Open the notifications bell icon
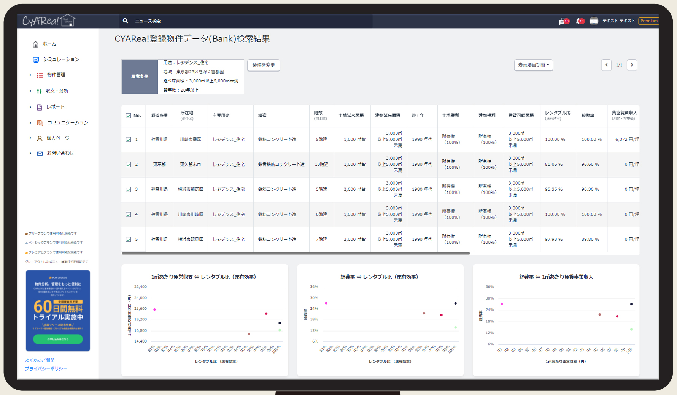The image size is (677, 395). 579,21
